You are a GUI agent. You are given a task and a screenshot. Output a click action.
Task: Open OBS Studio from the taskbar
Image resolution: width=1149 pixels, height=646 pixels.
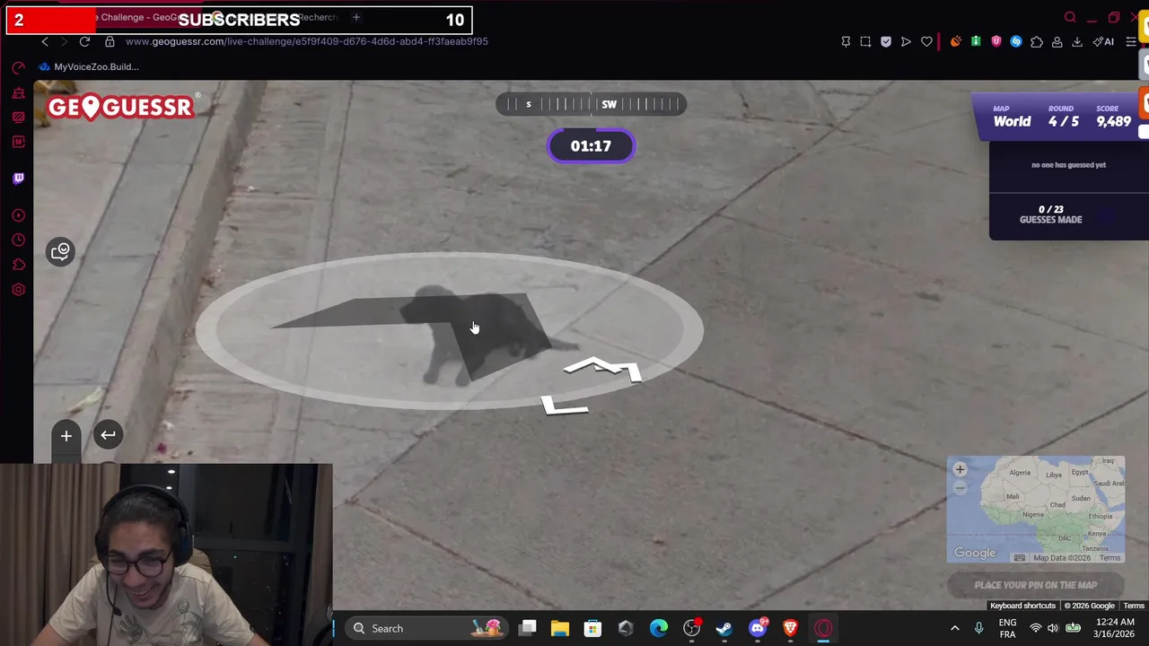[692, 628]
